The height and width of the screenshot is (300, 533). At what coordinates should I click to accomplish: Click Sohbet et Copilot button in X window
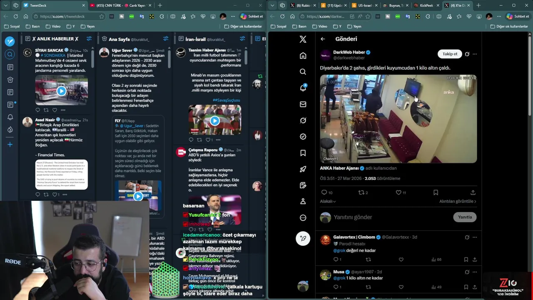[x=518, y=16]
